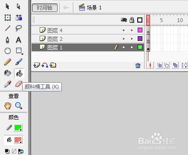Click the back arrow button
Screen dimensions: 188x155
tap(66, 8)
